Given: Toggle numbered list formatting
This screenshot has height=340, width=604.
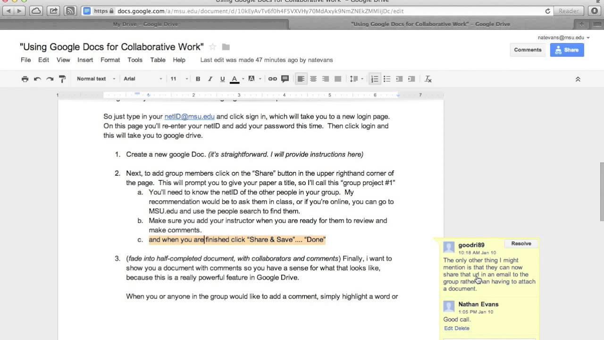Looking at the screenshot, I should (x=375, y=79).
